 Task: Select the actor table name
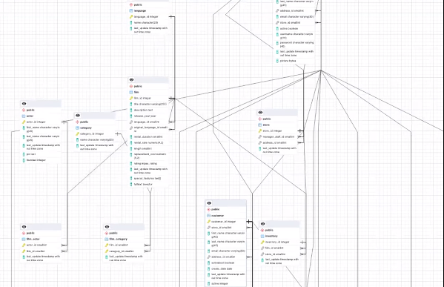coord(30,116)
